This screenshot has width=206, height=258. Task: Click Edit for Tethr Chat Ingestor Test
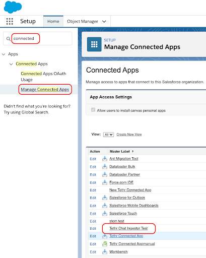point(93,229)
